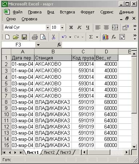Save the workbook with the floppy icon

pos(24,37)
